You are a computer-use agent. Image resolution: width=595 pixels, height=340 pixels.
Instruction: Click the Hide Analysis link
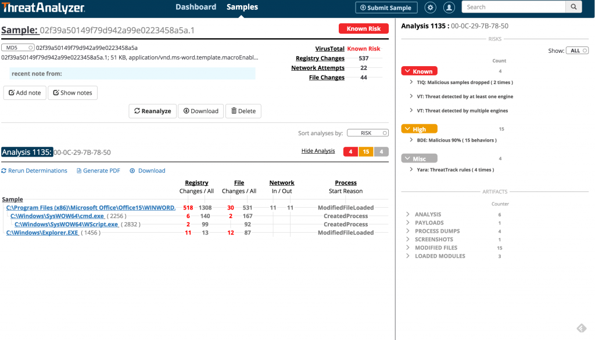pos(318,151)
